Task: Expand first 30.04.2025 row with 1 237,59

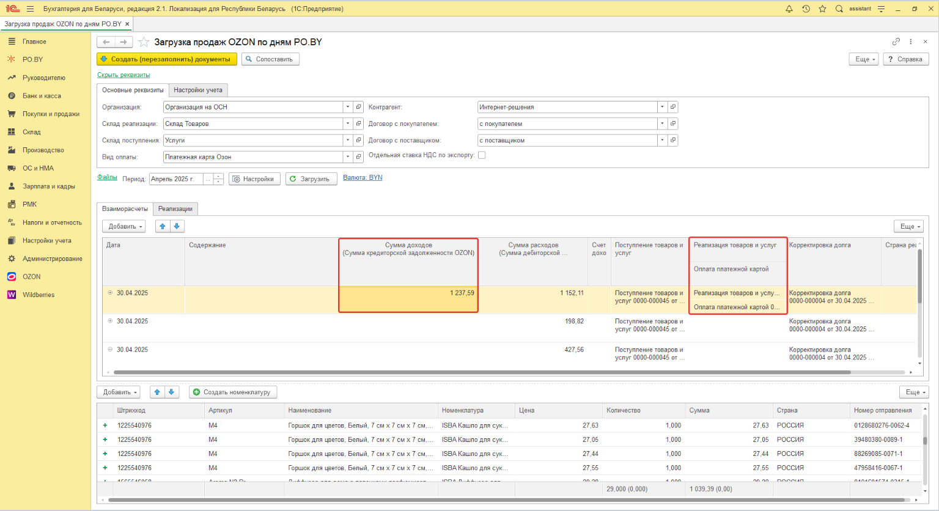Action: click(x=110, y=293)
